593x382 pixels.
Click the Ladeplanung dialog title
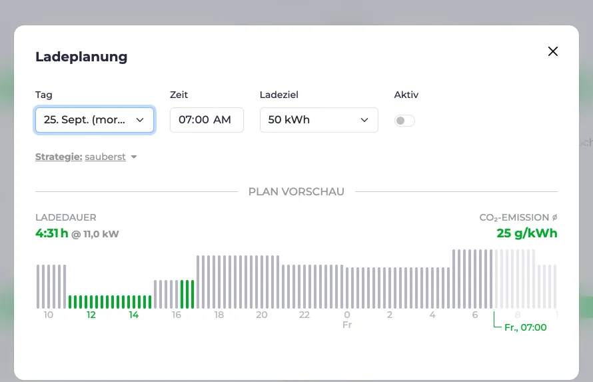(x=81, y=57)
